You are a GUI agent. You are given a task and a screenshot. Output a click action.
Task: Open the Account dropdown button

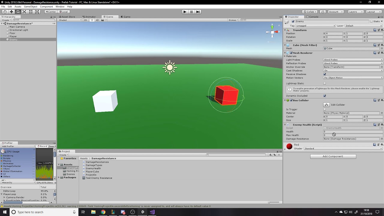click(336, 12)
